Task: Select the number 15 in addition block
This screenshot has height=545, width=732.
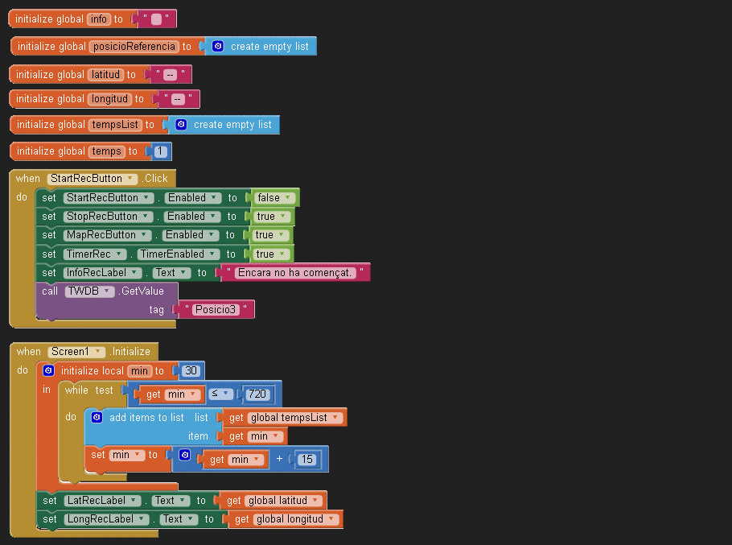Action: [306, 460]
